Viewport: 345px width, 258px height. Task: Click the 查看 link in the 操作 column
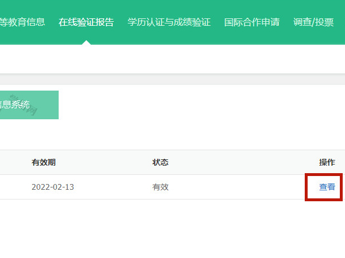coord(327,187)
